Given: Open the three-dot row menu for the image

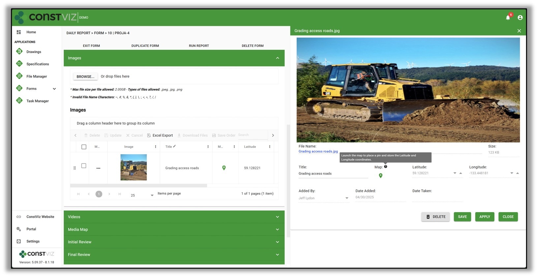Looking at the screenshot, I should [x=98, y=168].
